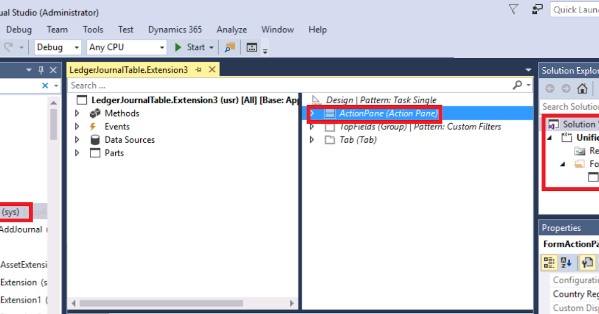Open the Dynamics 365 menu
Viewport: 599px width, 314px height.
[174, 29]
